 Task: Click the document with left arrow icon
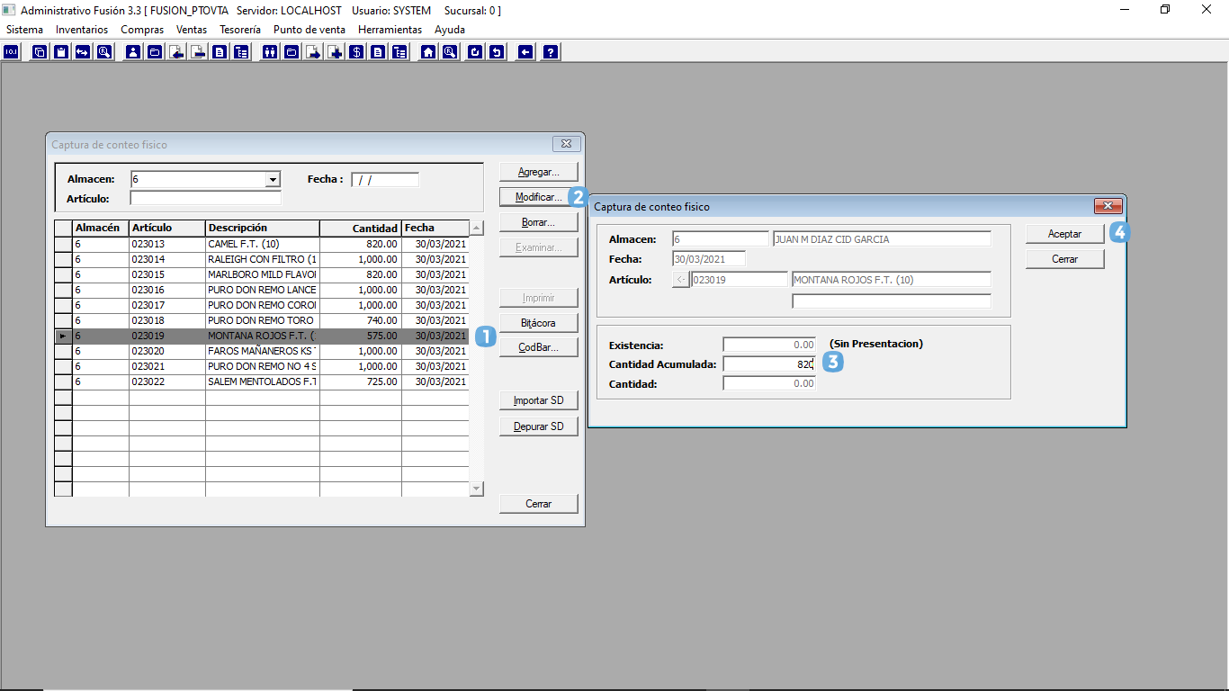coord(176,52)
